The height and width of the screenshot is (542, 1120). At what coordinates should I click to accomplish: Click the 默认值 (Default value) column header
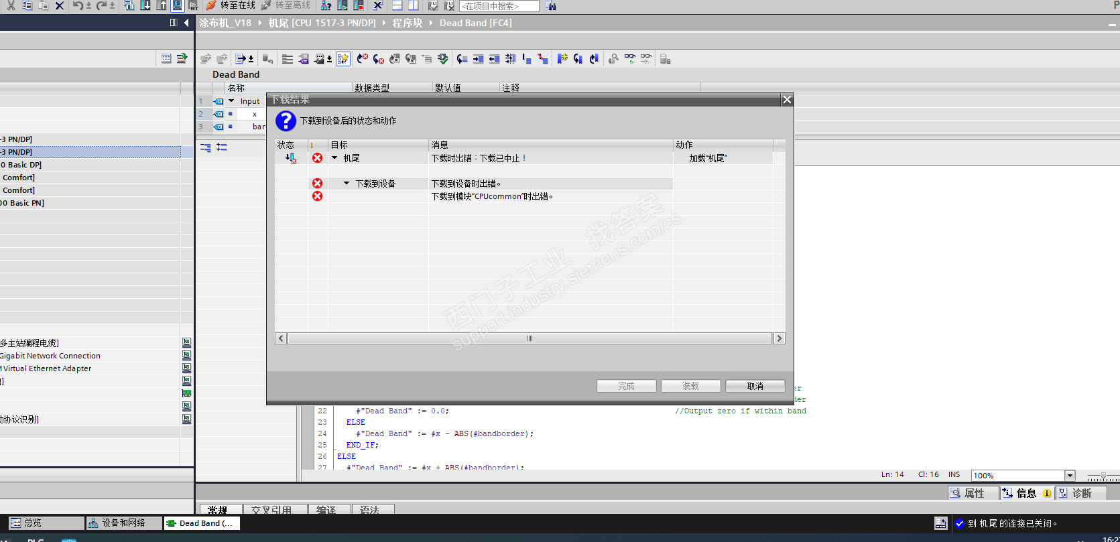pos(466,88)
